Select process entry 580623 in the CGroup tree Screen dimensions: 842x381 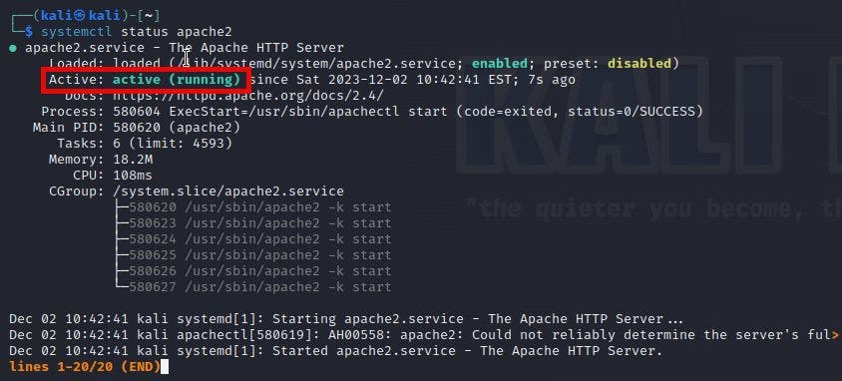(x=260, y=223)
